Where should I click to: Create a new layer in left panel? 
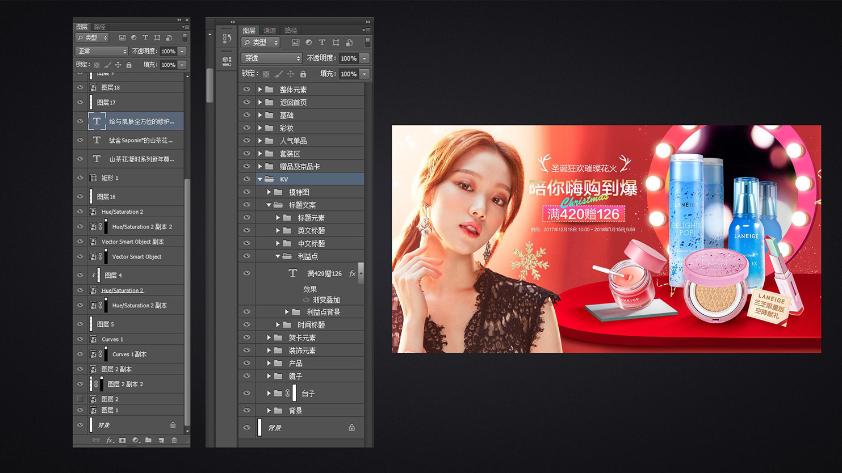(x=161, y=441)
